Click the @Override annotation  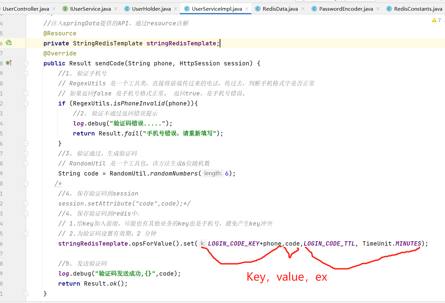click(x=60, y=53)
